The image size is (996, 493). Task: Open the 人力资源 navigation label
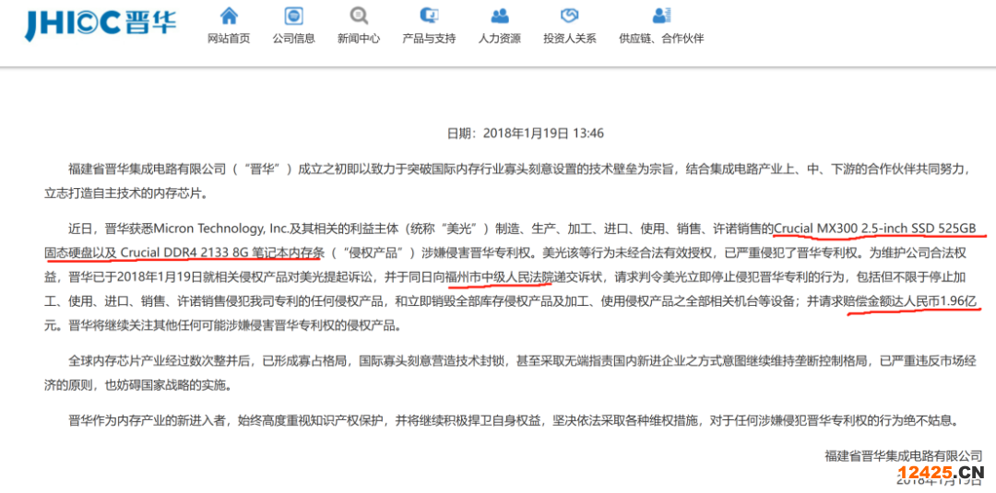(x=500, y=38)
